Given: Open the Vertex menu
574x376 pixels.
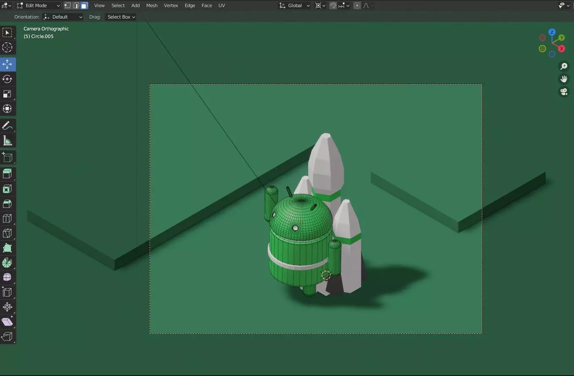Looking at the screenshot, I should tap(171, 5).
